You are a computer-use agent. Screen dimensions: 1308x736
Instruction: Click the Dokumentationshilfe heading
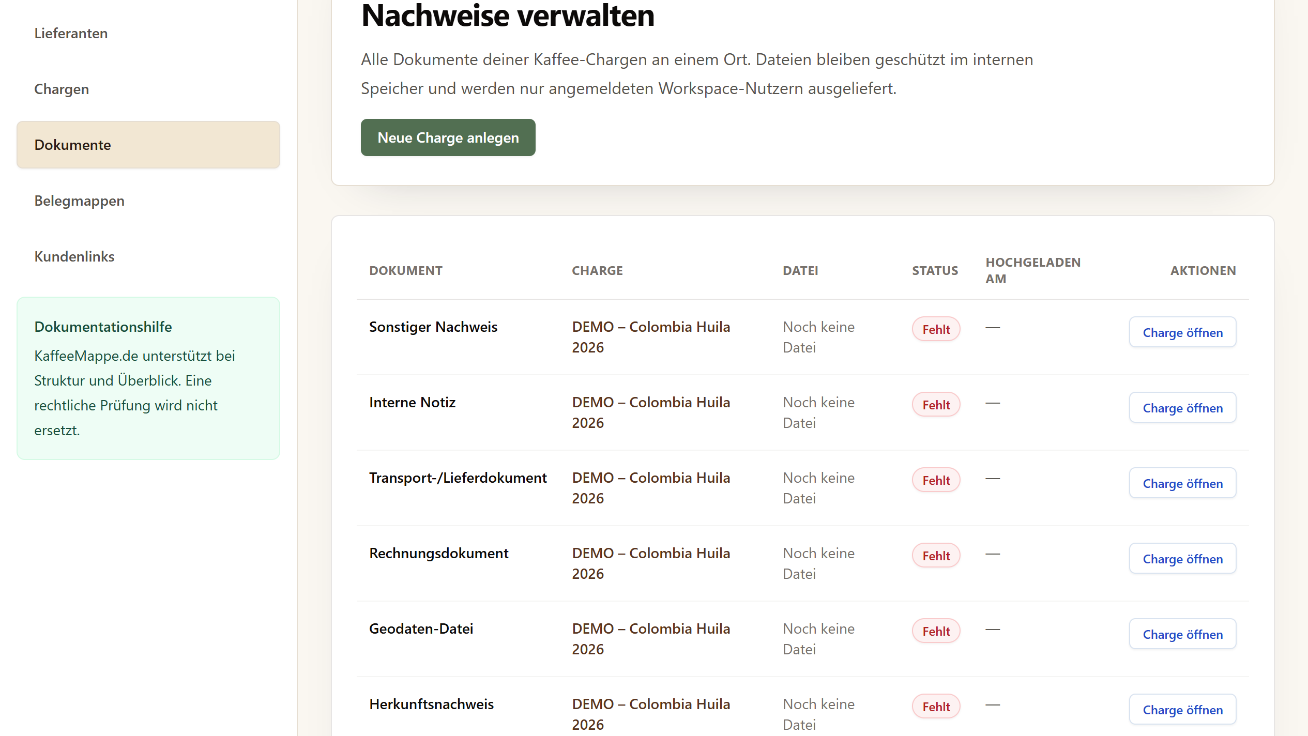(103, 327)
